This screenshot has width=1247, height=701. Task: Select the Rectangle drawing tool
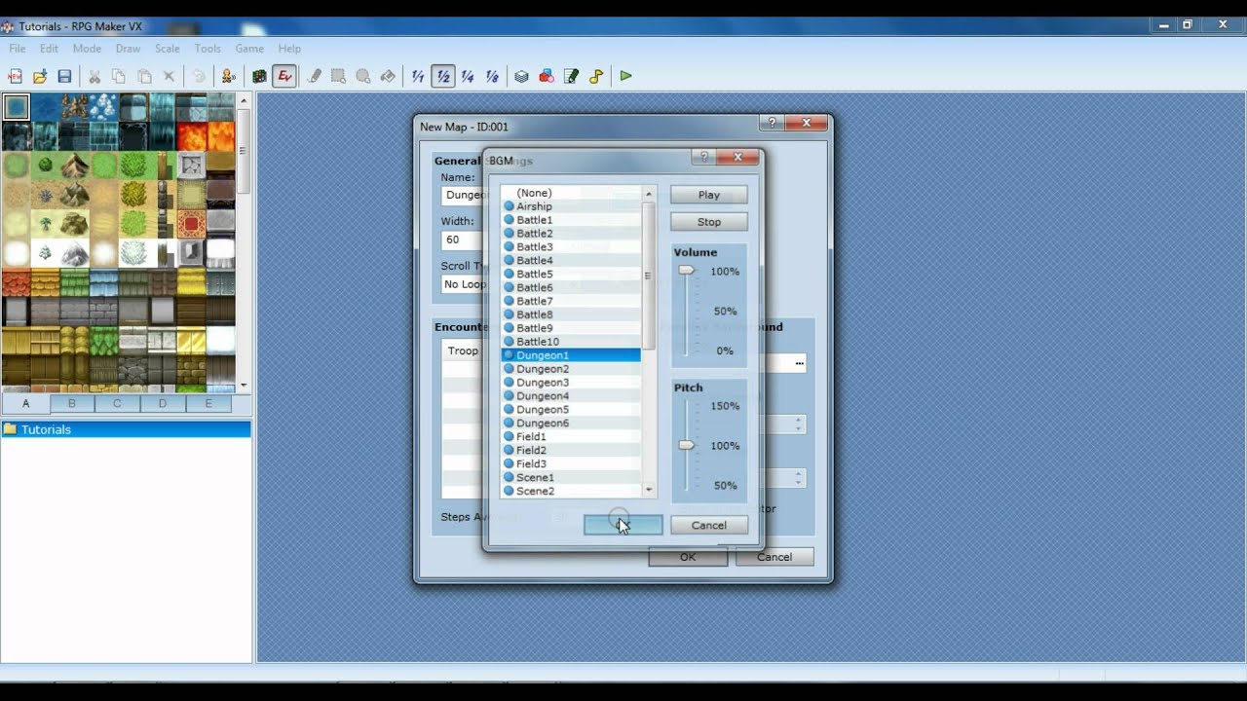tap(338, 76)
